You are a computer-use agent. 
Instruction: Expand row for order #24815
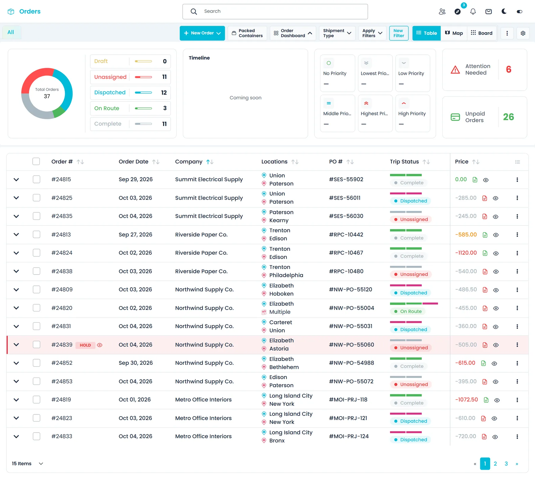[x=16, y=180]
